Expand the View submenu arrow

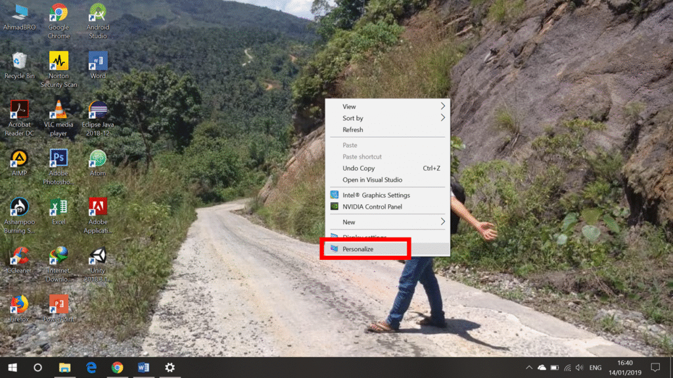[442, 106]
